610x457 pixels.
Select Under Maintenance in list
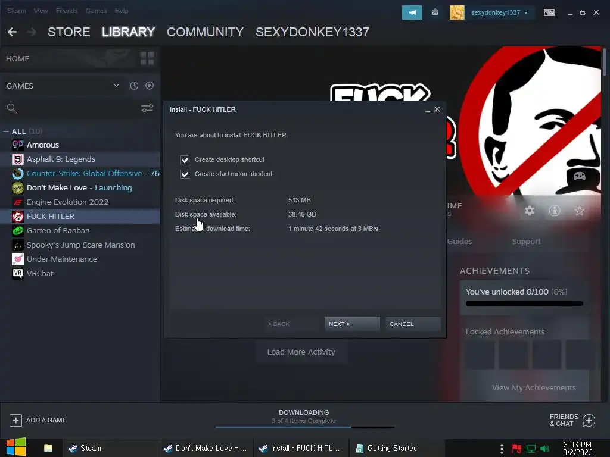coord(80,259)
